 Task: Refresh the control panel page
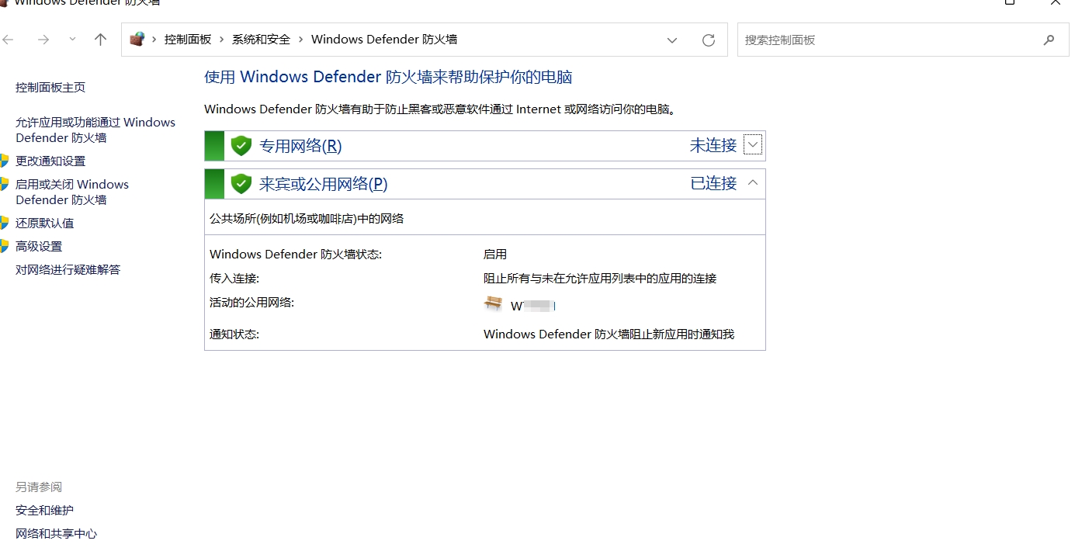(708, 40)
